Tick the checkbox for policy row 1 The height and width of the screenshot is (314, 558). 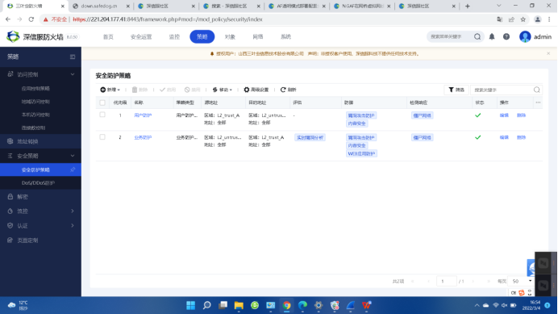pos(102,115)
